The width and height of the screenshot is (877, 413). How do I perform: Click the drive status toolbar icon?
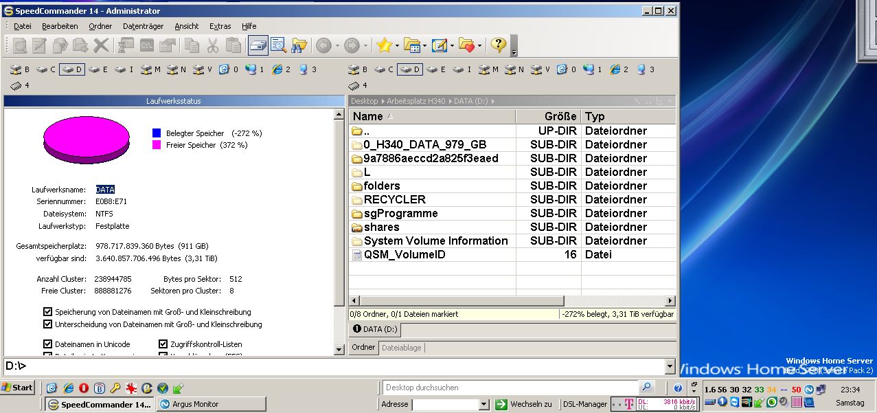[258, 45]
